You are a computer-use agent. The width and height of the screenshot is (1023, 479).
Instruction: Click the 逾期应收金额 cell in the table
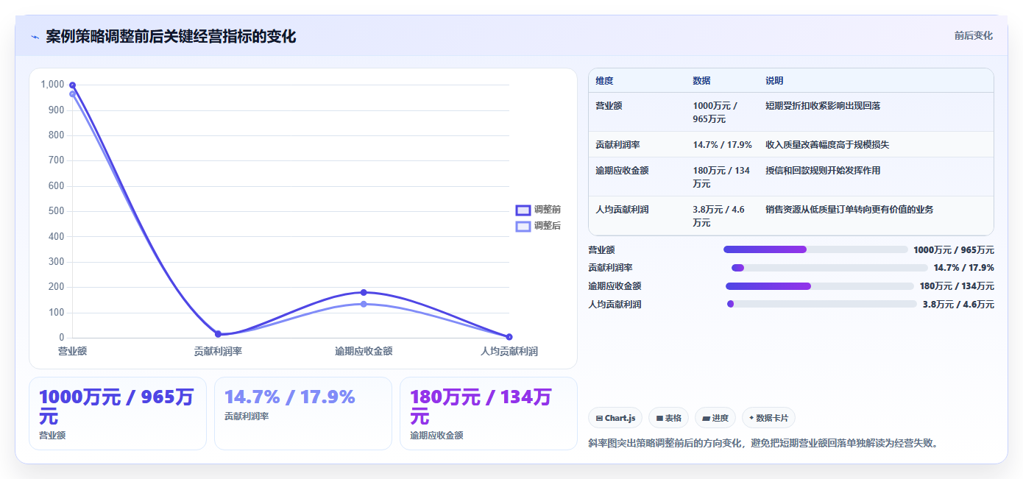(637, 177)
